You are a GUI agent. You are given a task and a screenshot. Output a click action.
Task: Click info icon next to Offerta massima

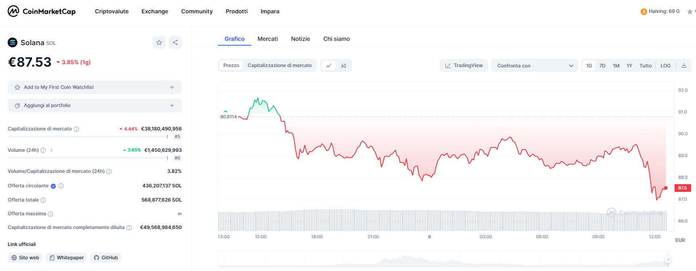click(50, 214)
